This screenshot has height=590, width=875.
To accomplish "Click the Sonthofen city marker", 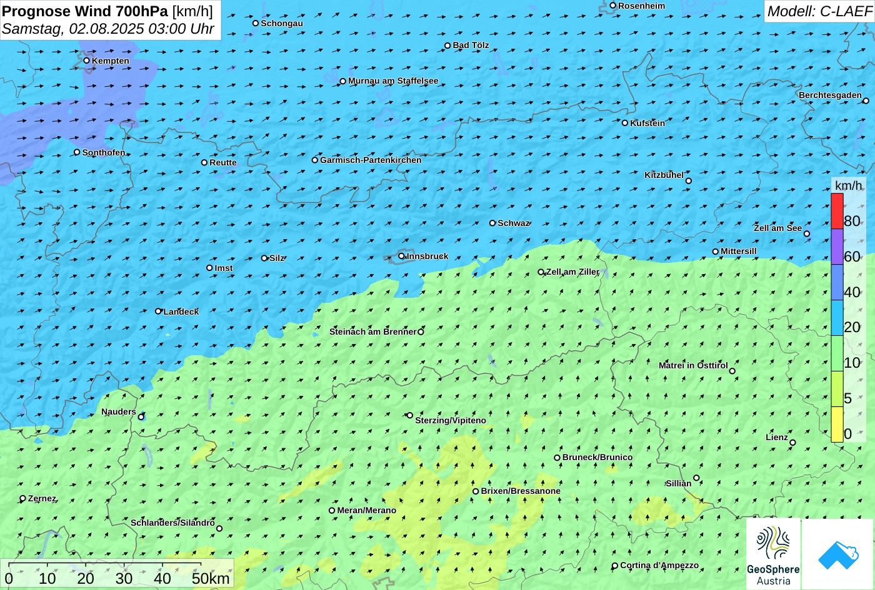I will [x=77, y=152].
